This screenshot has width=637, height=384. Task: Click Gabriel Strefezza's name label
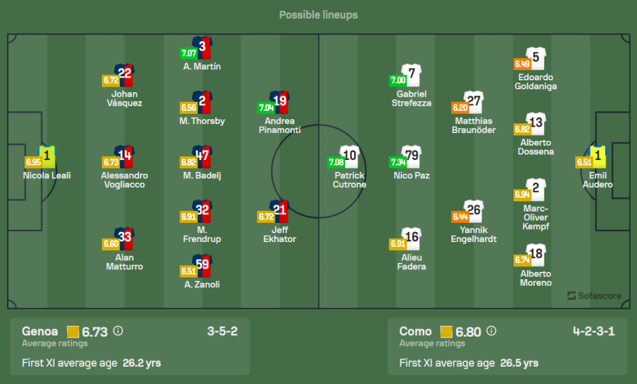coord(412,99)
